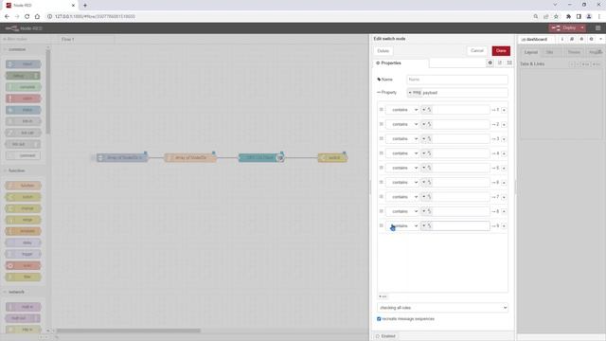Switch to dashboard Site tab
The image size is (606, 341).
549,52
